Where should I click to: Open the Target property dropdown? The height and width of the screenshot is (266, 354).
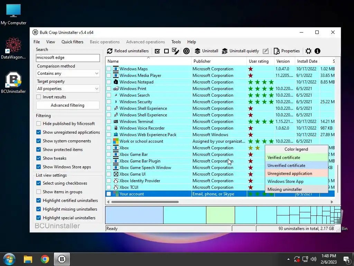(68, 89)
